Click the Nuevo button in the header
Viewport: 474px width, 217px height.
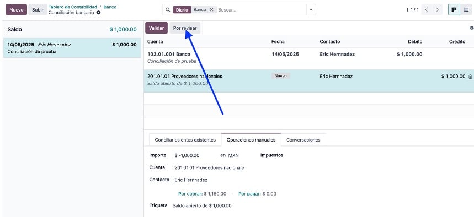17,10
